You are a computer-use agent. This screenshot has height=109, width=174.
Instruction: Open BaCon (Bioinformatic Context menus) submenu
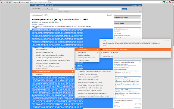135,50
